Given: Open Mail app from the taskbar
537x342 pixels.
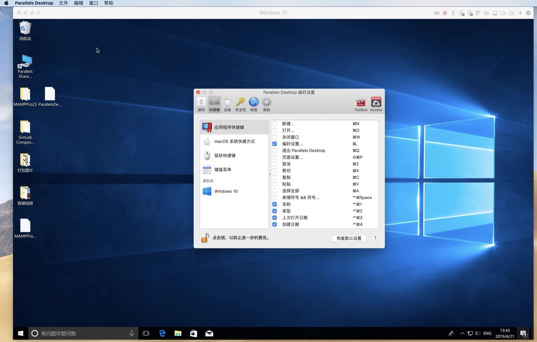Looking at the screenshot, I should (209, 333).
